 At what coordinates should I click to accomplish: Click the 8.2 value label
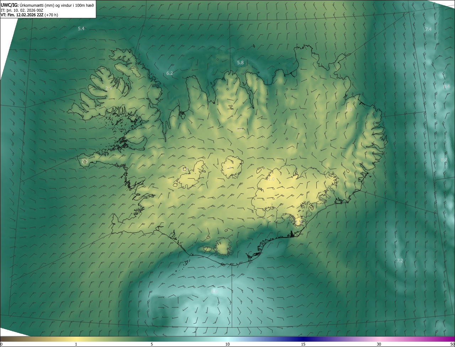(444, 160)
